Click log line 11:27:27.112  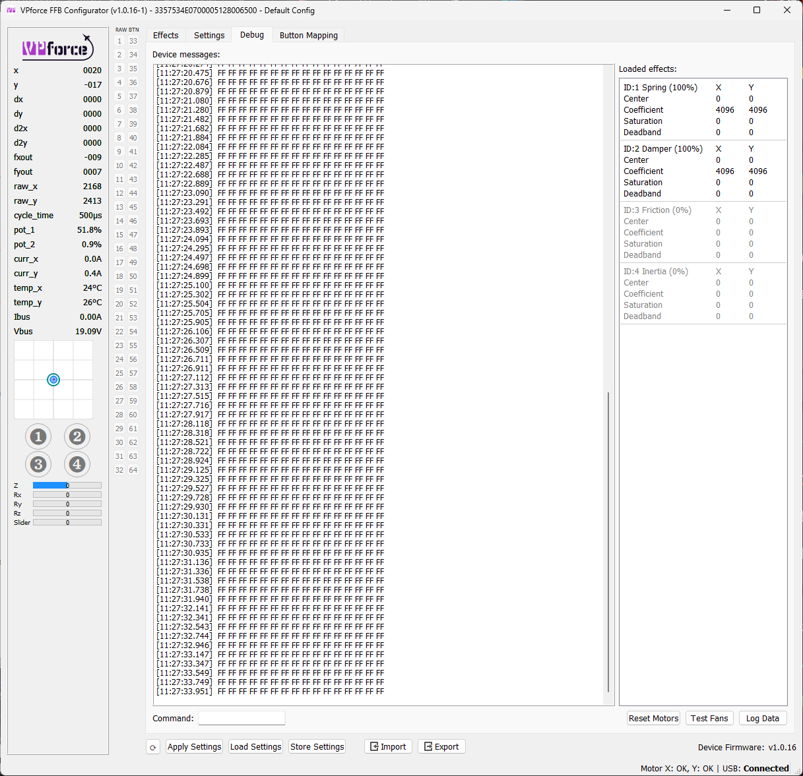click(x=270, y=378)
